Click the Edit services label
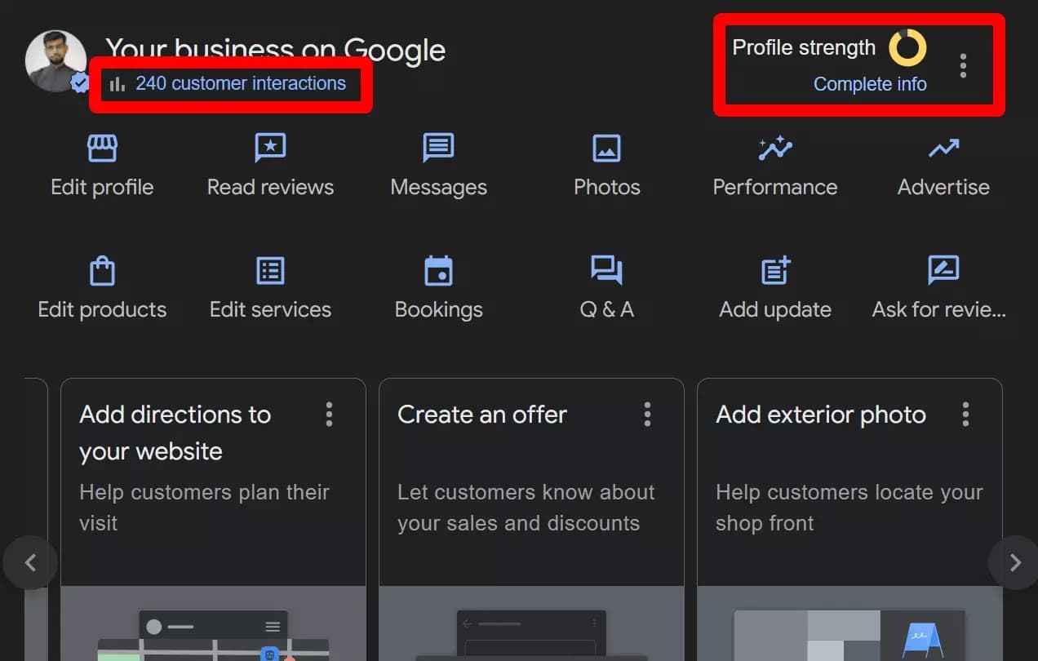This screenshot has width=1038, height=661. pyautogui.click(x=270, y=309)
